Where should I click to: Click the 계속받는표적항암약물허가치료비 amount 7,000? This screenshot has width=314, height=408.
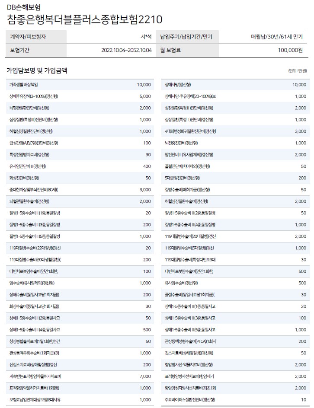[145, 376]
